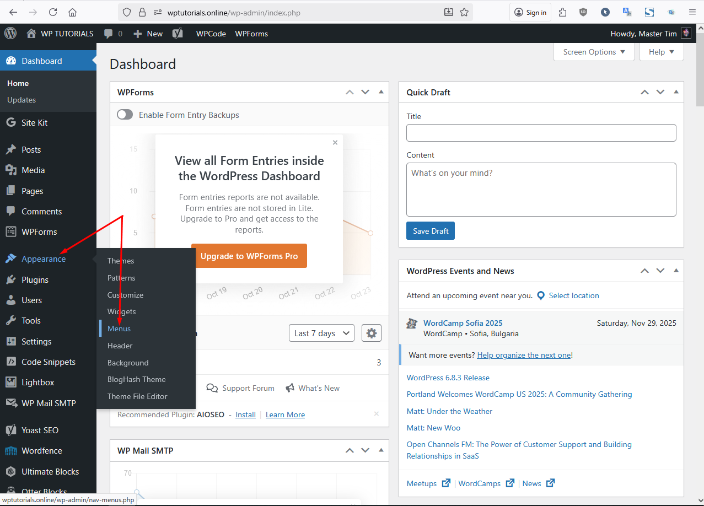The width and height of the screenshot is (704, 506).
Task: Dismiss the AIOSEO recommended plugin notice
Action: click(x=377, y=414)
